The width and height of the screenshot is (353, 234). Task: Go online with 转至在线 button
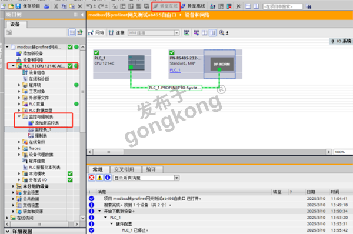point(166,6)
